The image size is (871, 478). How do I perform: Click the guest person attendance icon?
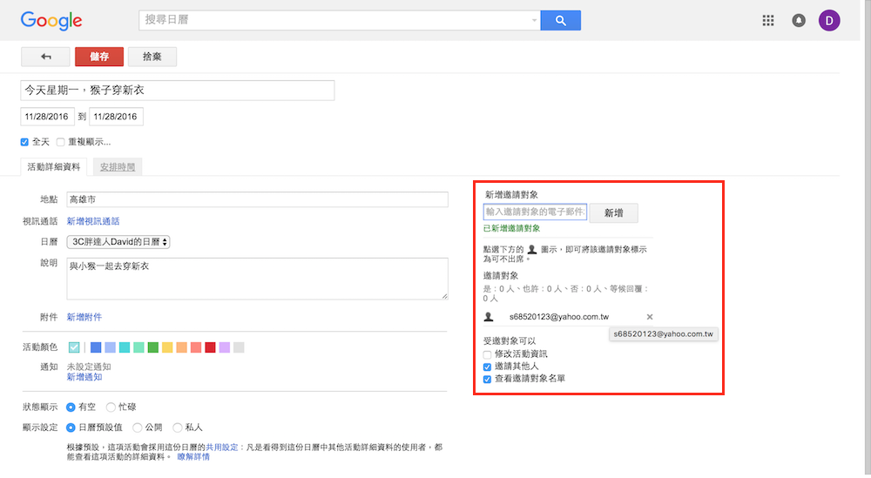(x=489, y=317)
